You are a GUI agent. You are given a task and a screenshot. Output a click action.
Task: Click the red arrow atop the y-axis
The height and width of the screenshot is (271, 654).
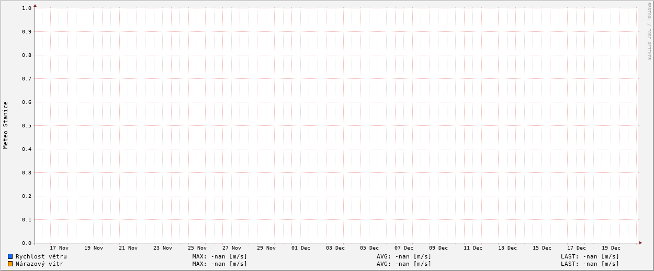(35, 6)
